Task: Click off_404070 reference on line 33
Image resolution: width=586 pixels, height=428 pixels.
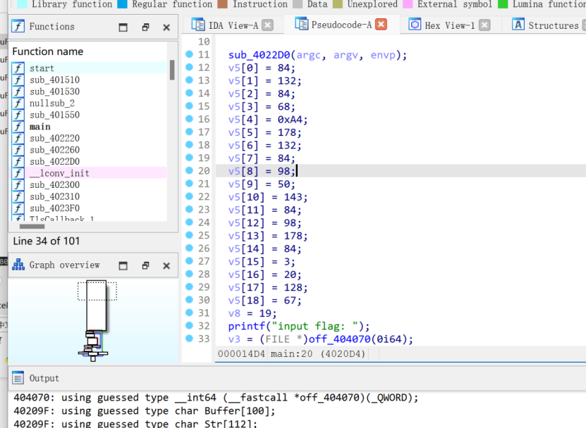Action: tap(339, 339)
